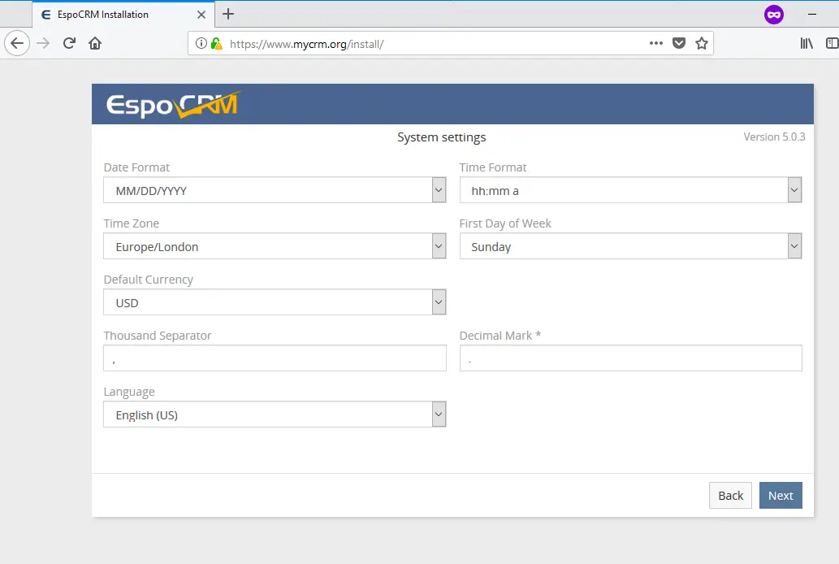Close the EspoCRM Installation tab
839x564 pixels.
[x=201, y=15]
